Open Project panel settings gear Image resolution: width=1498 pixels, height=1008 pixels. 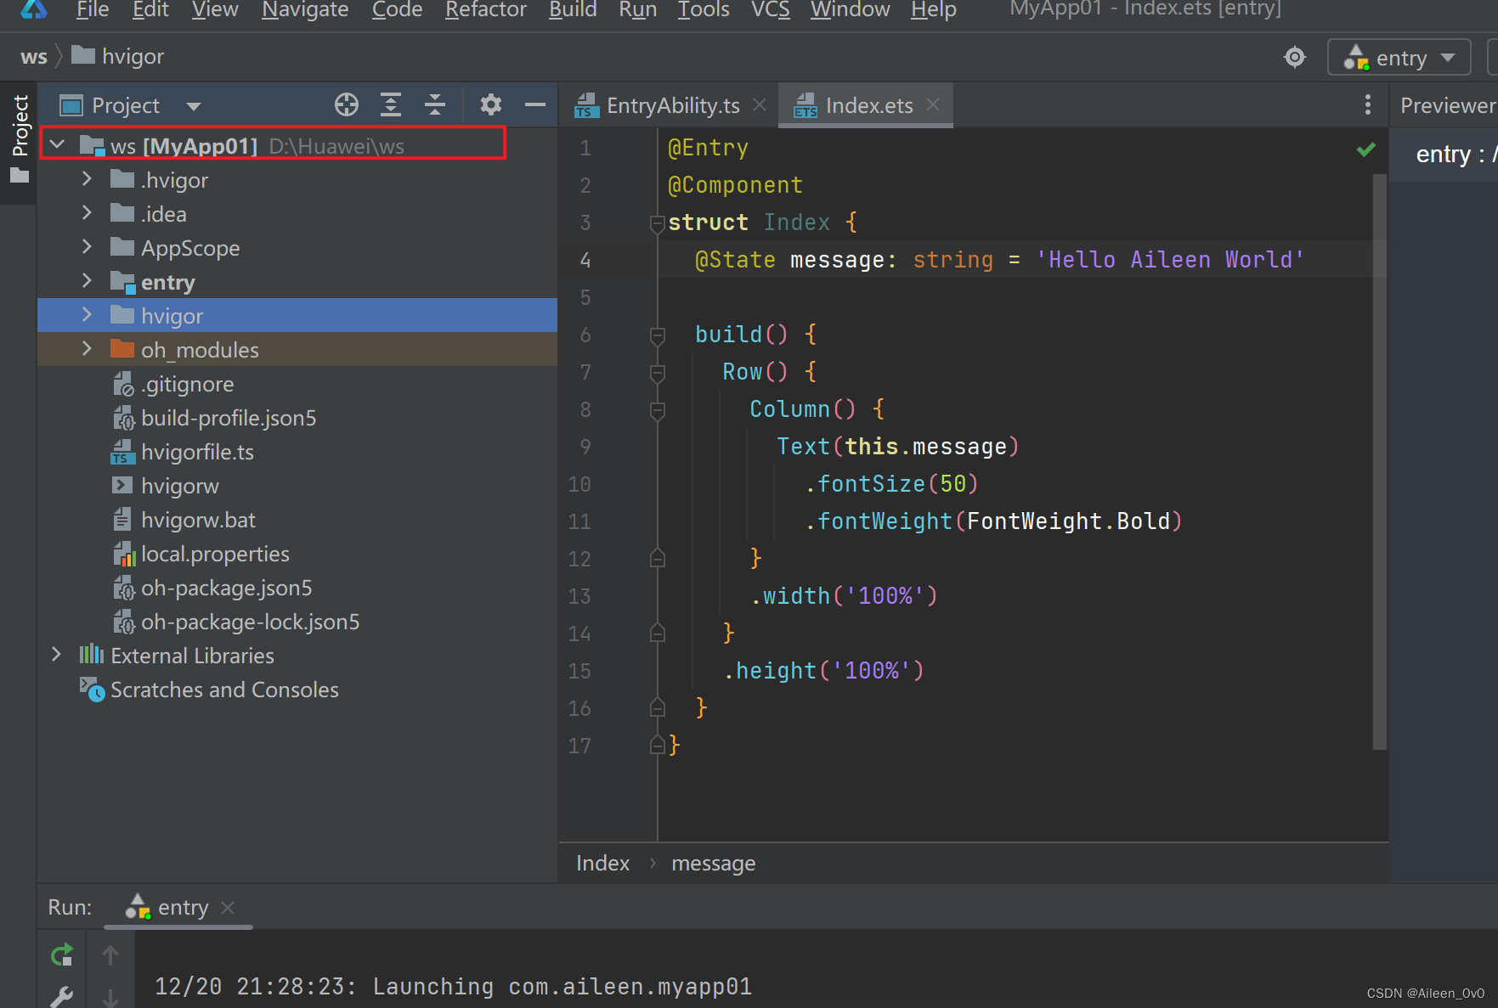click(490, 105)
